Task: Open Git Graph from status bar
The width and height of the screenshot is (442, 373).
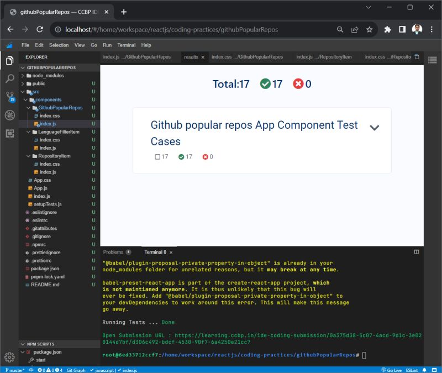Action: tap(76, 370)
